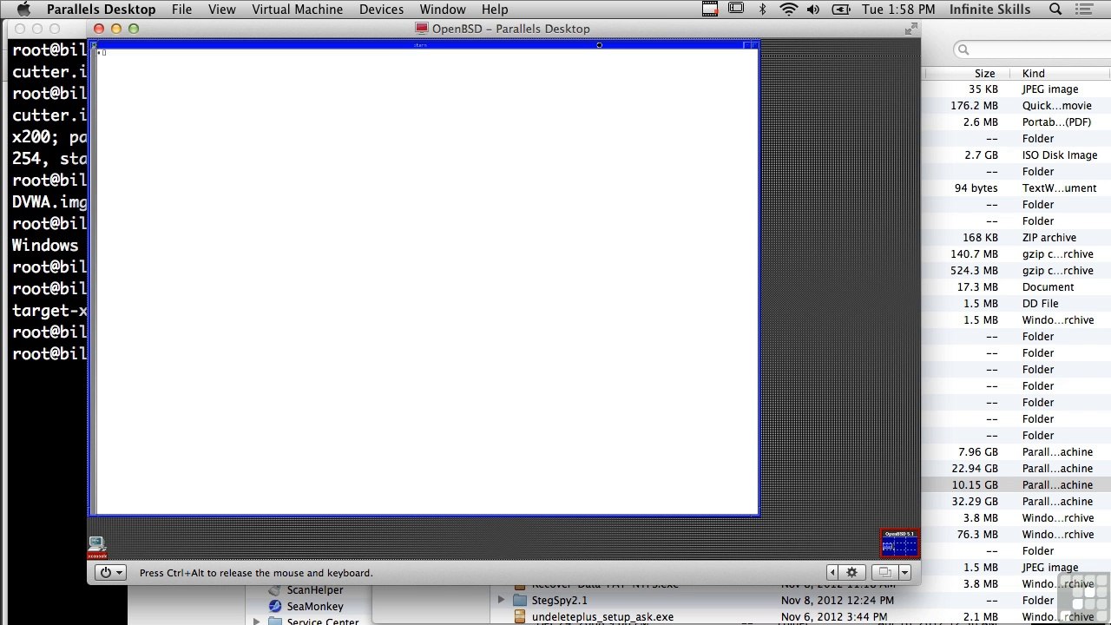The width and height of the screenshot is (1111, 625).
Task: Enter full screen for OpenBSD window
Action: click(x=910, y=29)
